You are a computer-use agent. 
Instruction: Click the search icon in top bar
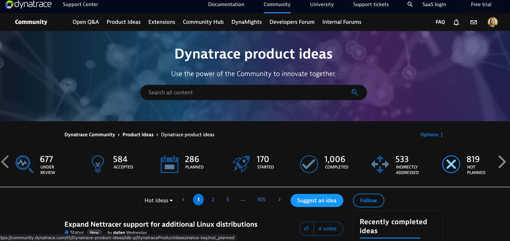click(x=410, y=5)
